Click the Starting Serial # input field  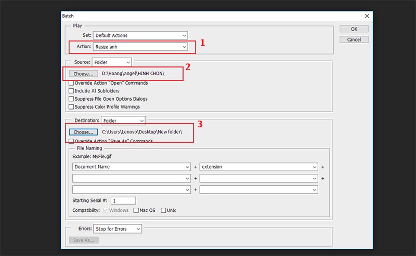[123, 200]
